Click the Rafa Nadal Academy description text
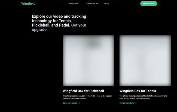Image resolution: width=177 pixels, height=112 pixels. tap(143, 97)
